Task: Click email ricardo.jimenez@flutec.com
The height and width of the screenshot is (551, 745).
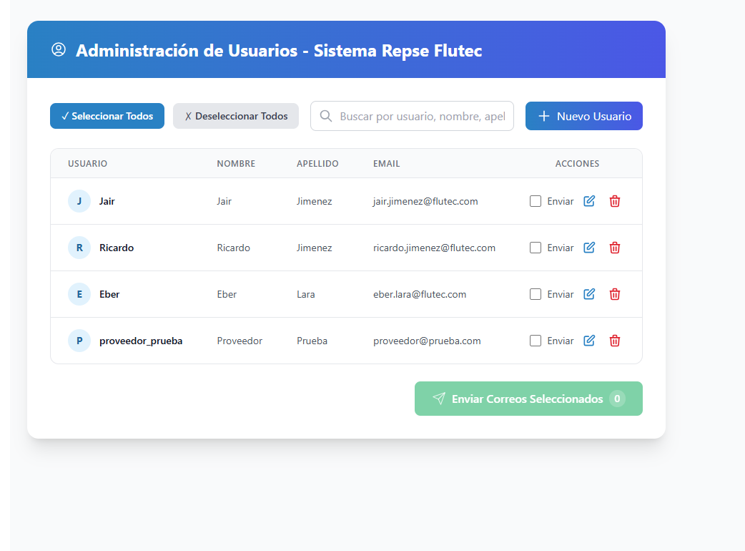Action: pos(434,248)
